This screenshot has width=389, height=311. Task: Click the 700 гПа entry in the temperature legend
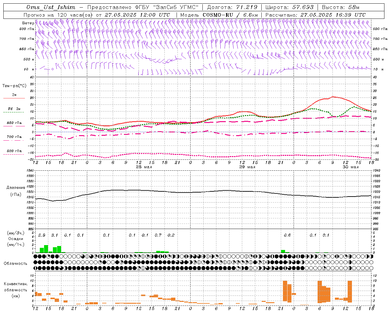click(14, 137)
